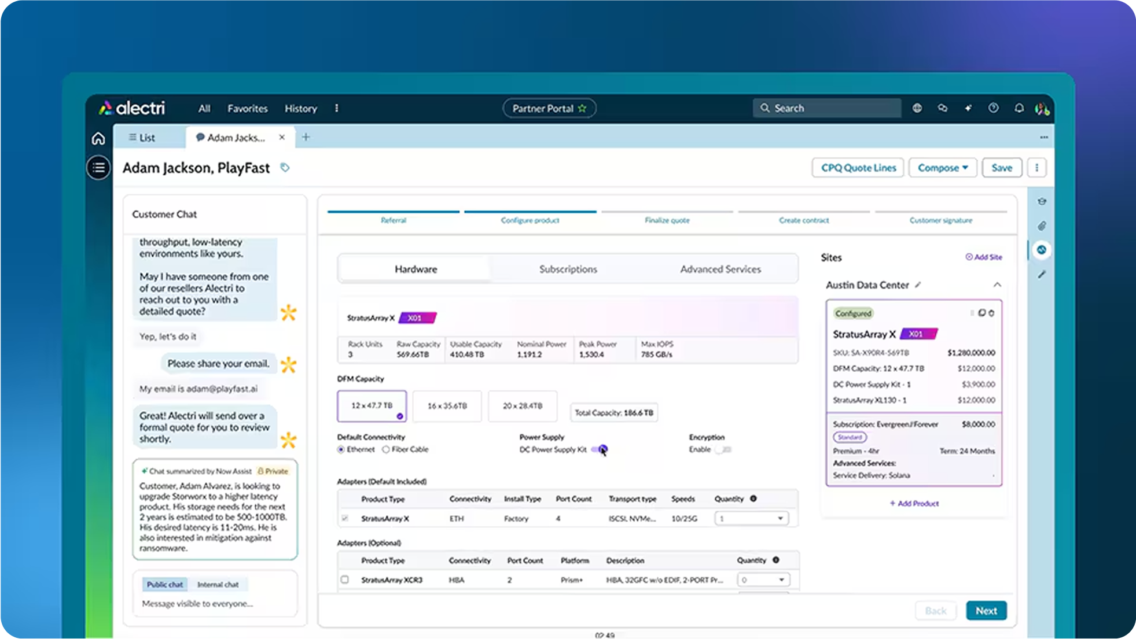Open the home icon in sidebar
1136x639 pixels.
[x=98, y=139]
